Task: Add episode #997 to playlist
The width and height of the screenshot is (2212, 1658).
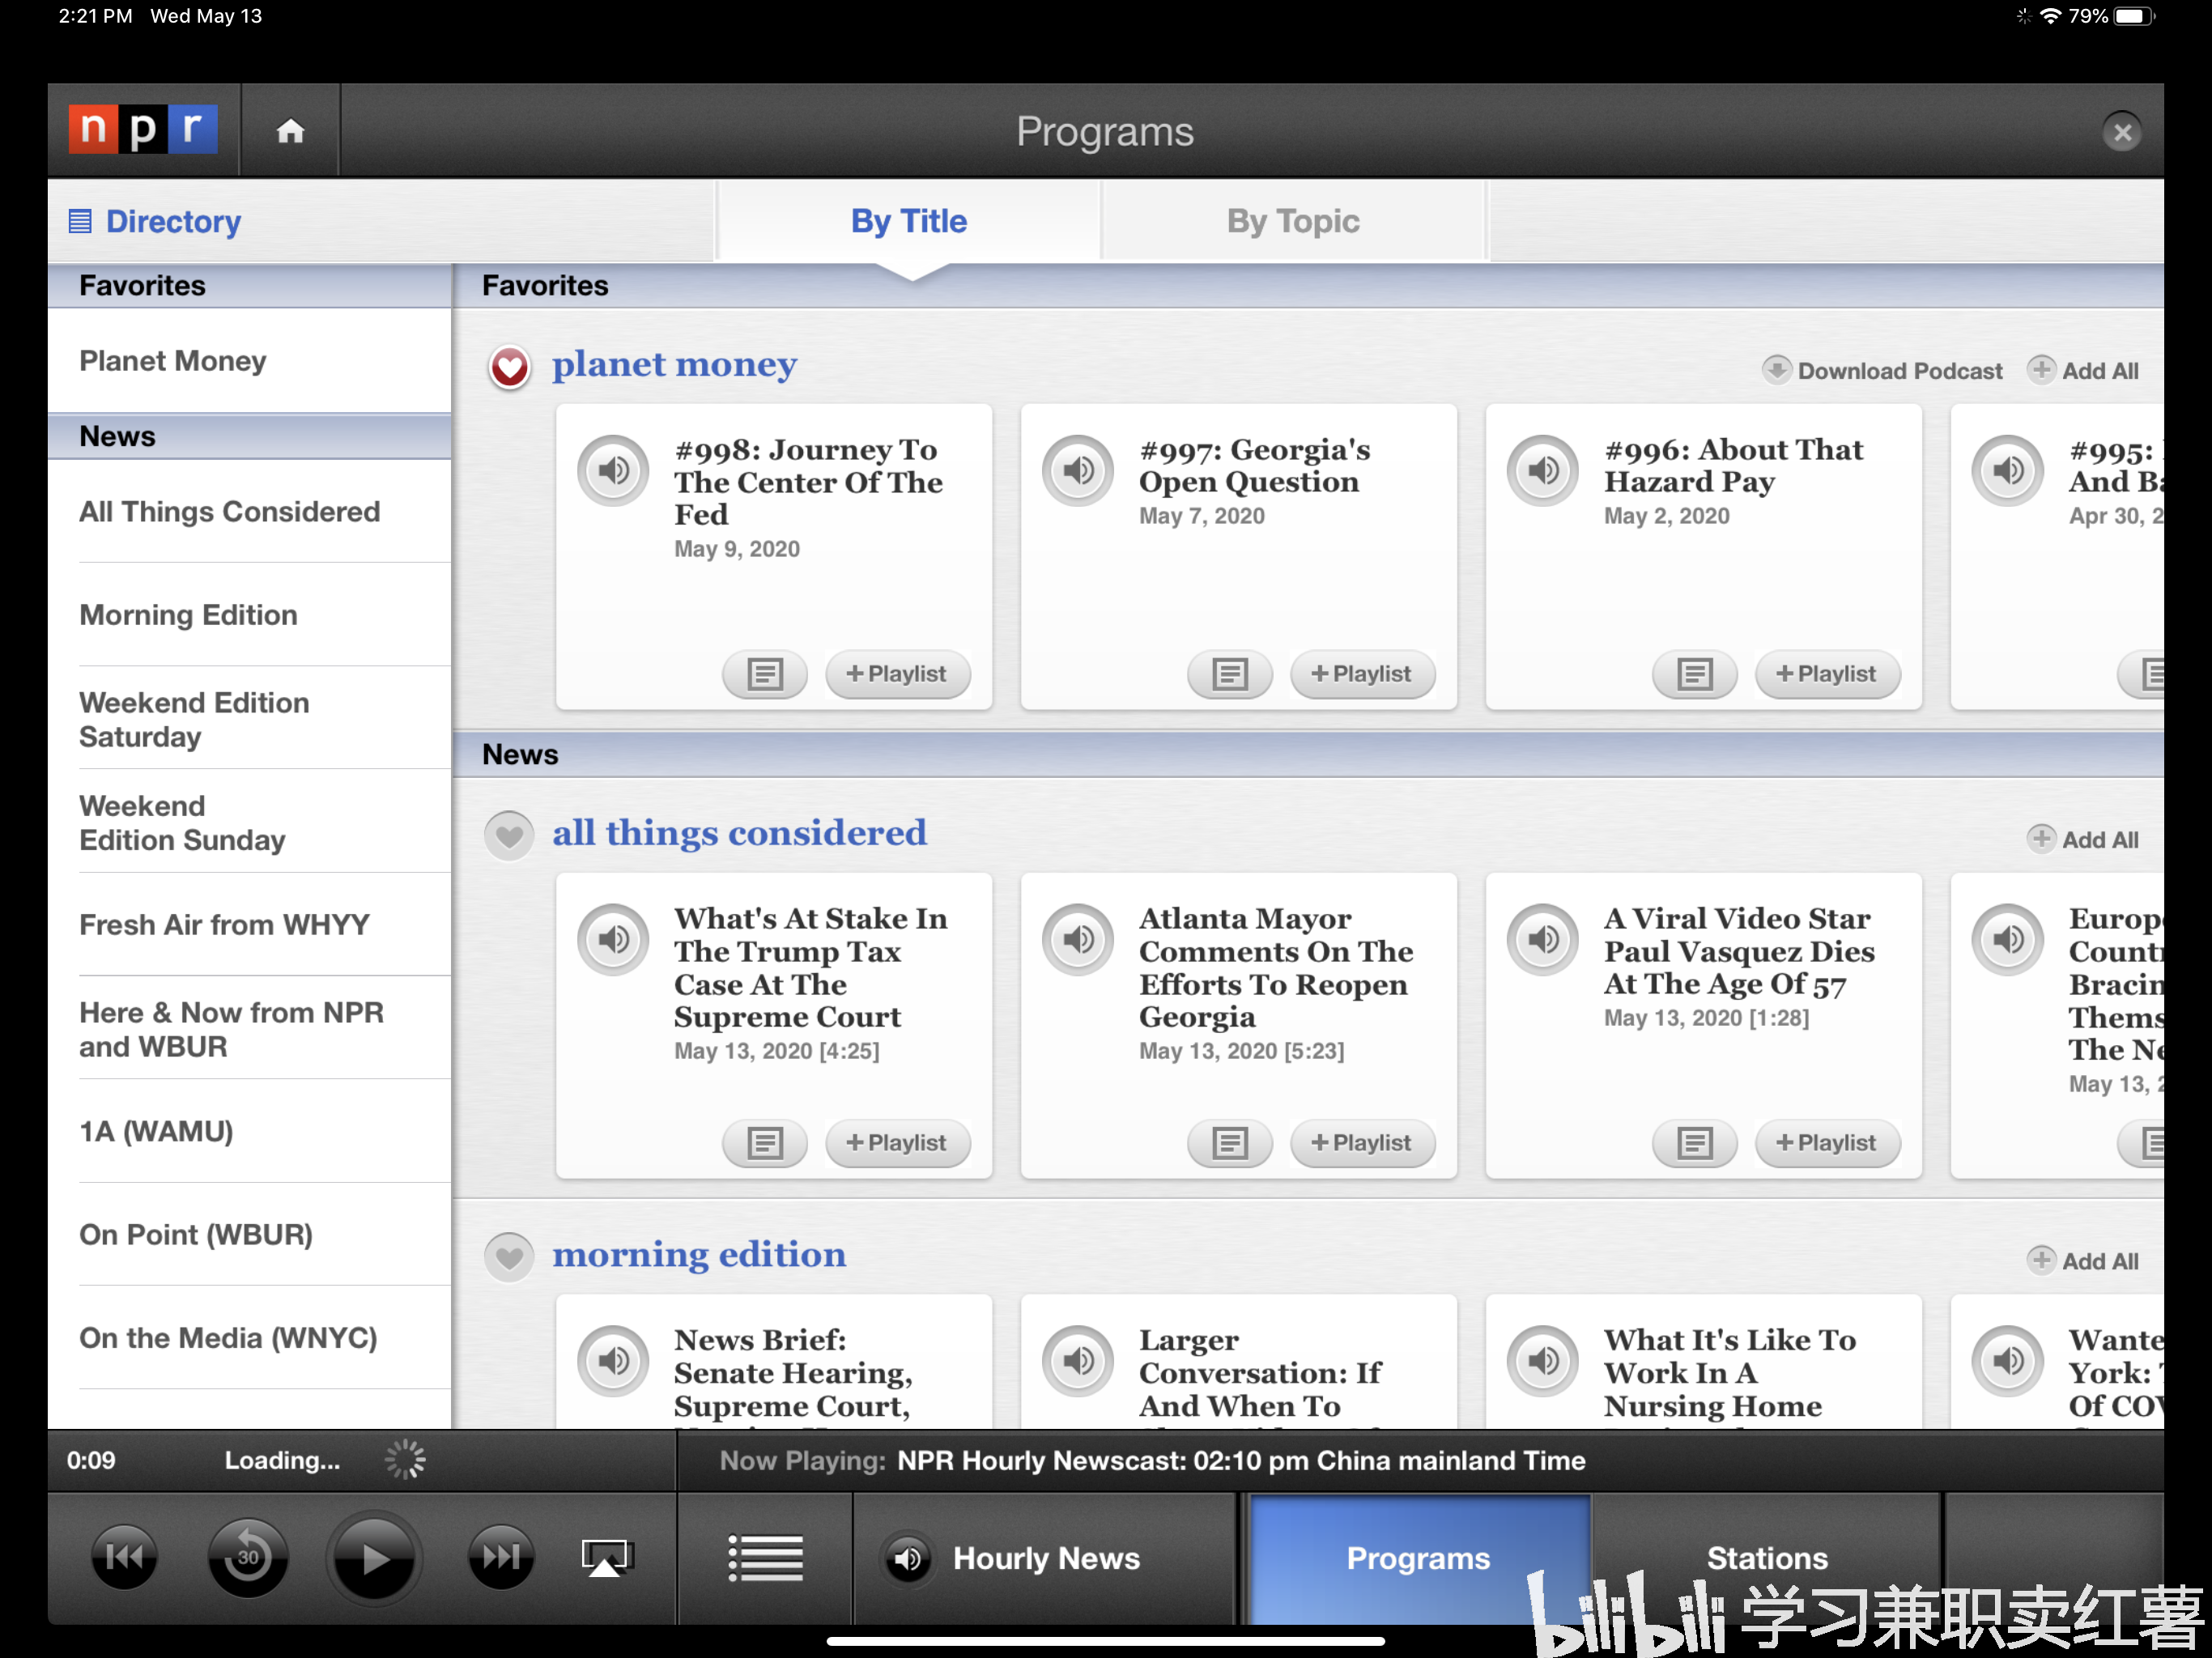Action: (x=1362, y=674)
